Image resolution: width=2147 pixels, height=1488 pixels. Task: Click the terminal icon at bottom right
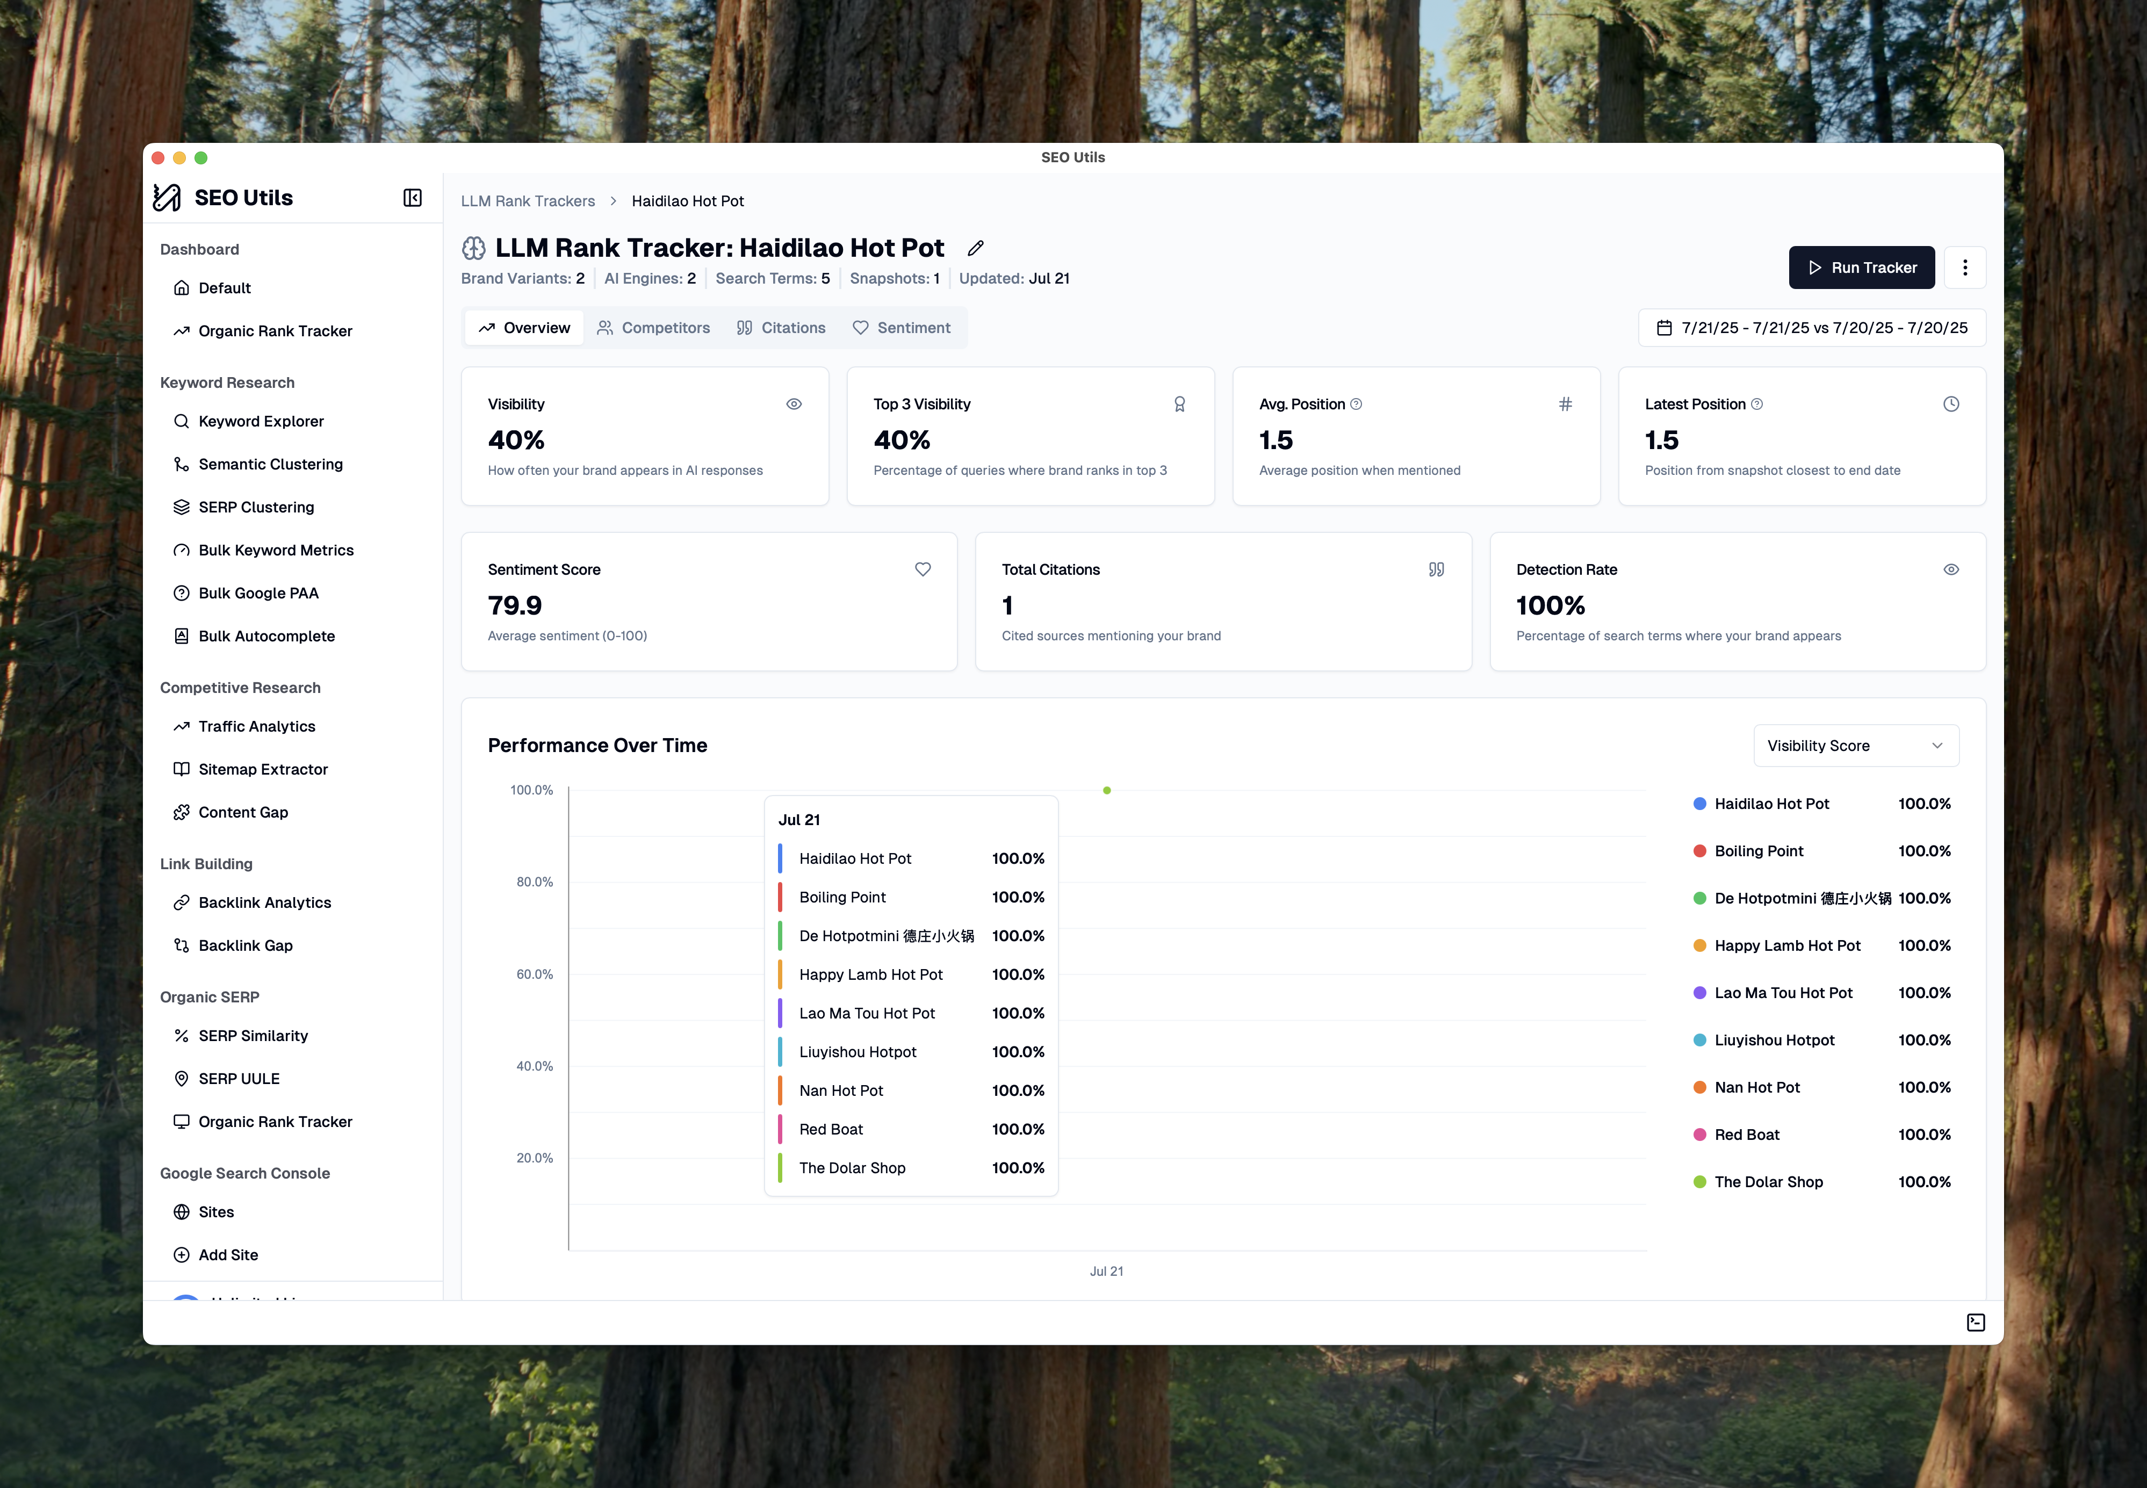click(1976, 1322)
